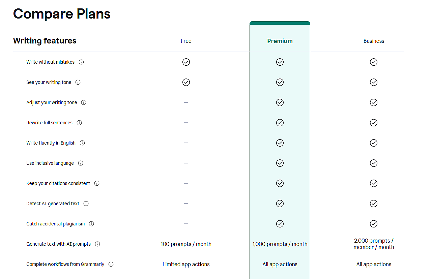Select the Business column header
Viewport: 432px width, 279px height.
pos(374,41)
